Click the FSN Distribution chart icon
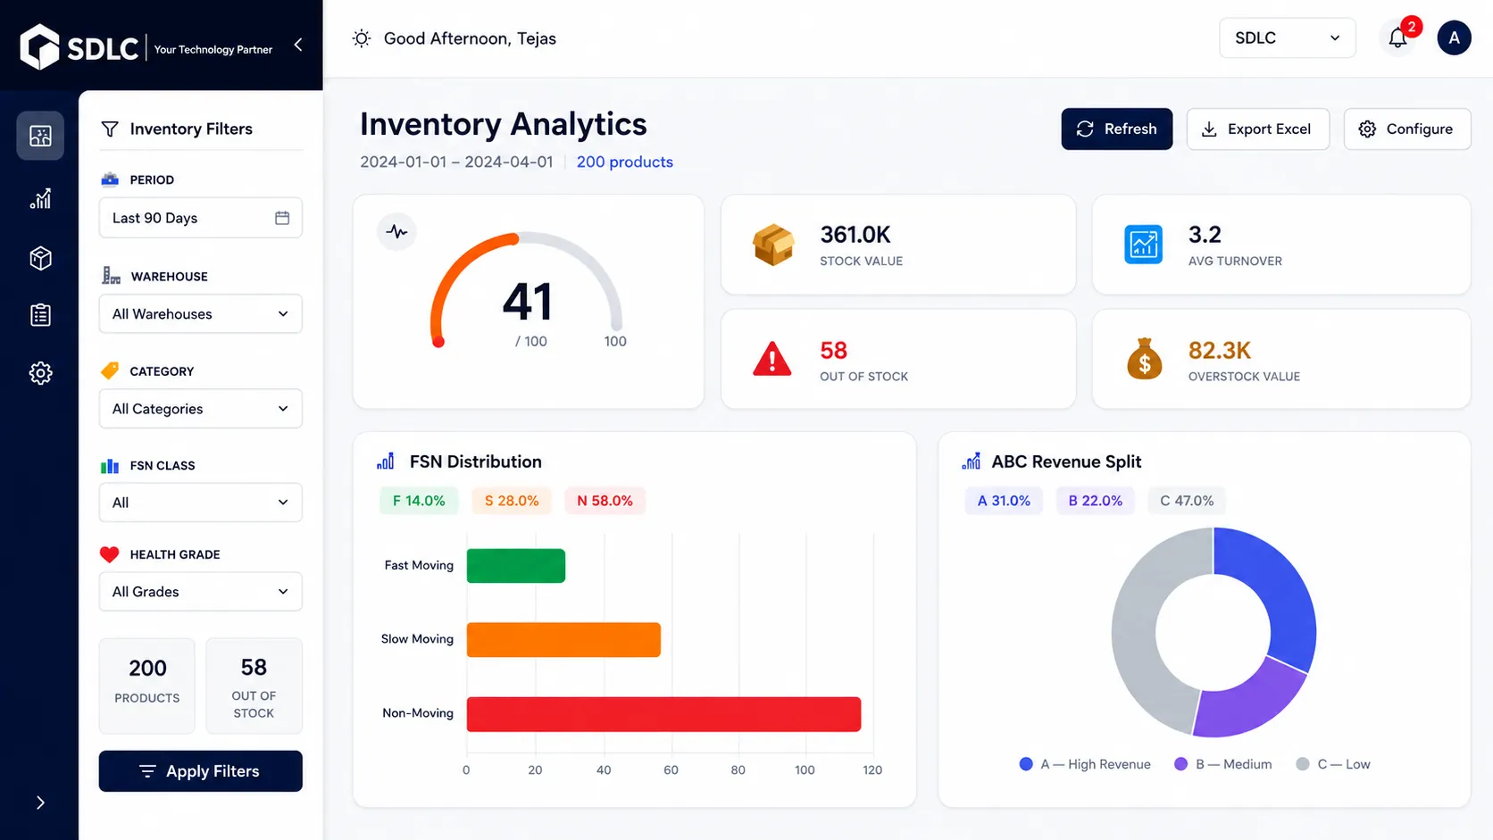The image size is (1493, 840). tap(386, 462)
